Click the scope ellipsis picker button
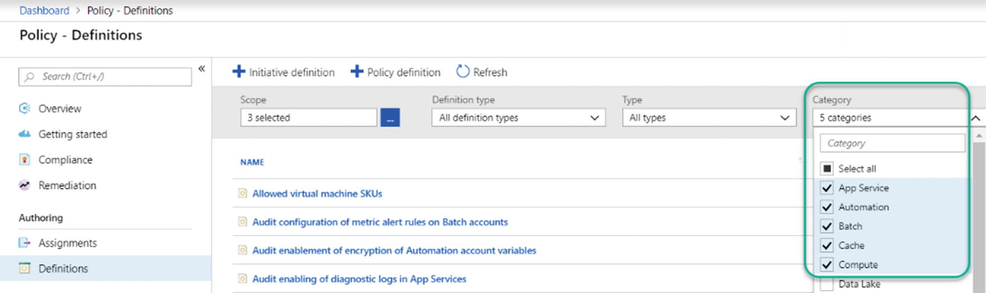Image resolution: width=986 pixels, height=293 pixels. click(x=390, y=118)
